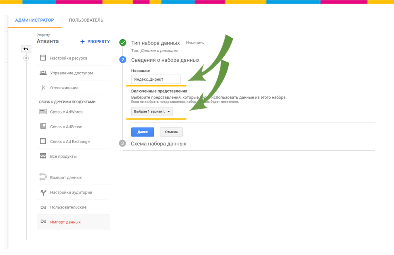Viewport: 394px width, 255px height.
Task: Click the Dd icon next to Пользовательские
Action: tap(43, 207)
